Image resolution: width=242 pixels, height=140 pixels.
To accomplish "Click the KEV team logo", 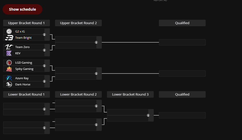I will 9,53.
